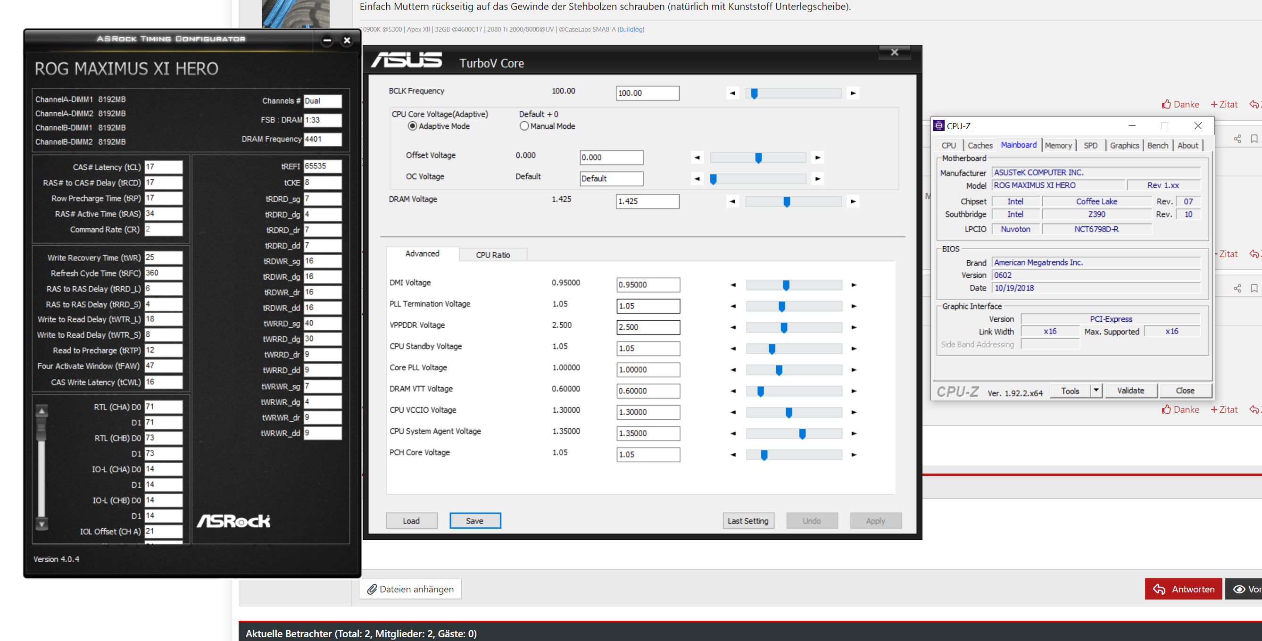Image resolution: width=1262 pixels, height=641 pixels.
Task: Increase Core PLL Voltage right arrow
Action: [x=854, y=370]
